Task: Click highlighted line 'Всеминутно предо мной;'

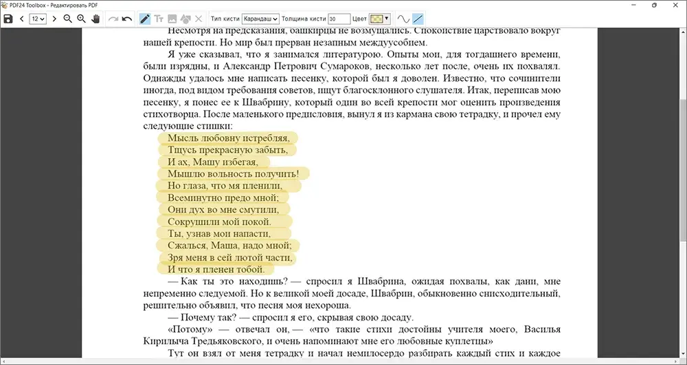Action: tap(223, 197)
